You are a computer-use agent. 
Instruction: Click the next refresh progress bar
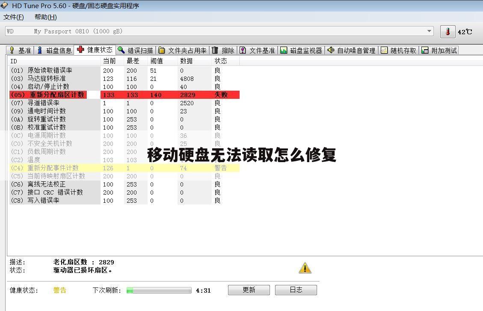[x=159, y=290]
